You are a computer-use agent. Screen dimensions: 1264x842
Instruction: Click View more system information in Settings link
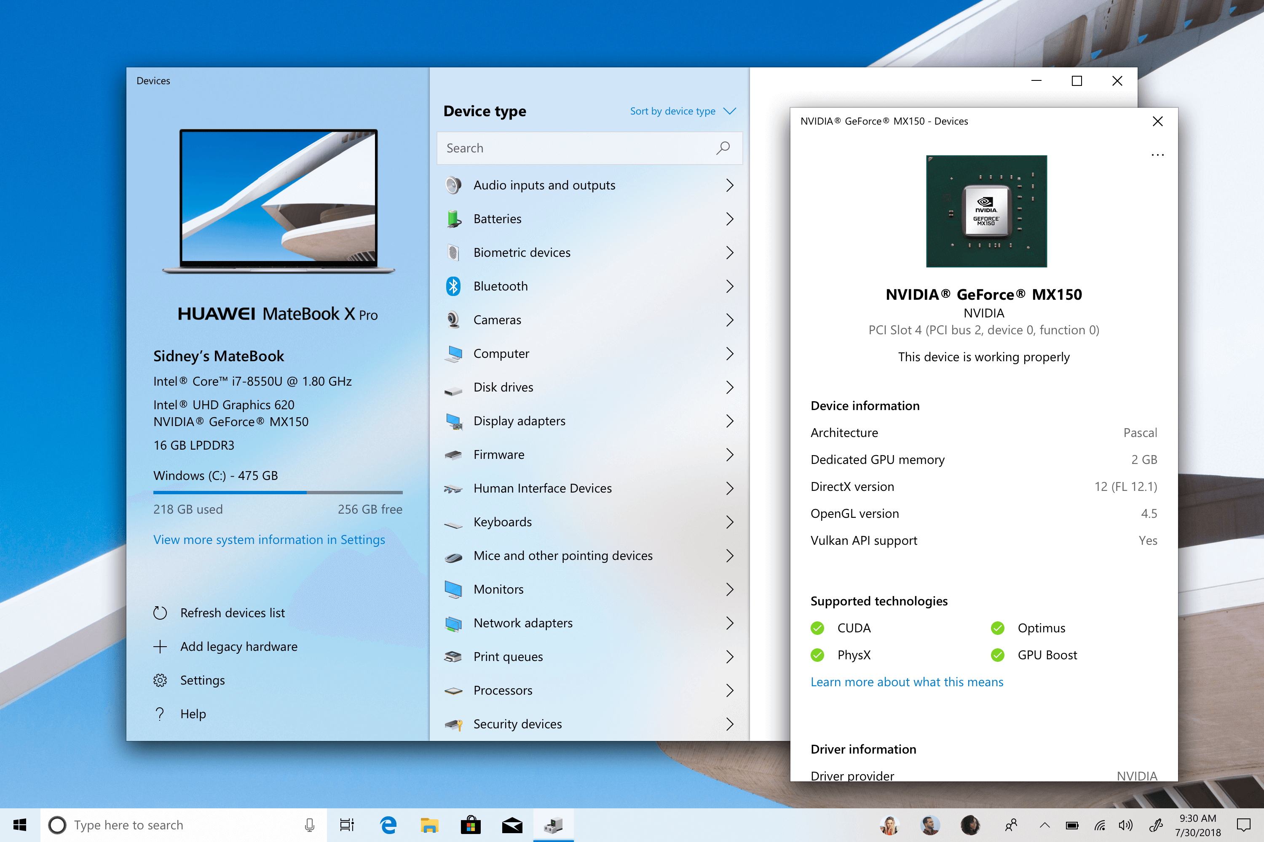[x=269, y=540]
